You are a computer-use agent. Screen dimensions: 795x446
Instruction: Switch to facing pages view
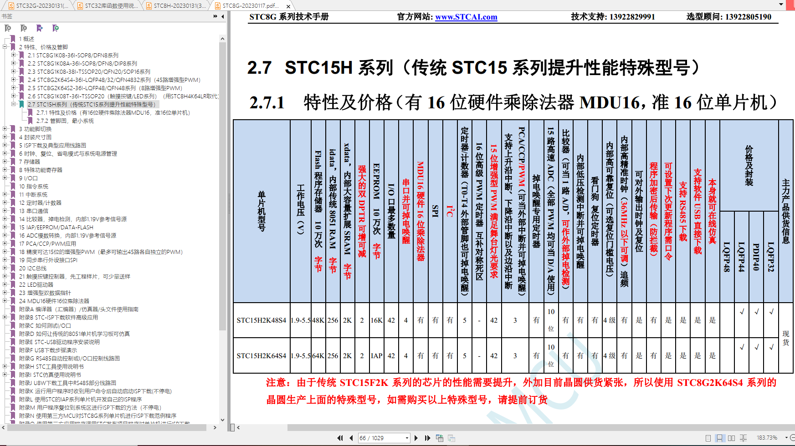731,438
